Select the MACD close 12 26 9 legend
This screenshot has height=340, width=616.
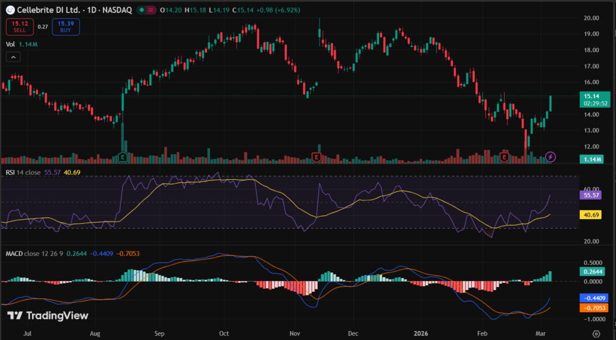pyautogui.click(x=35, y=253)
